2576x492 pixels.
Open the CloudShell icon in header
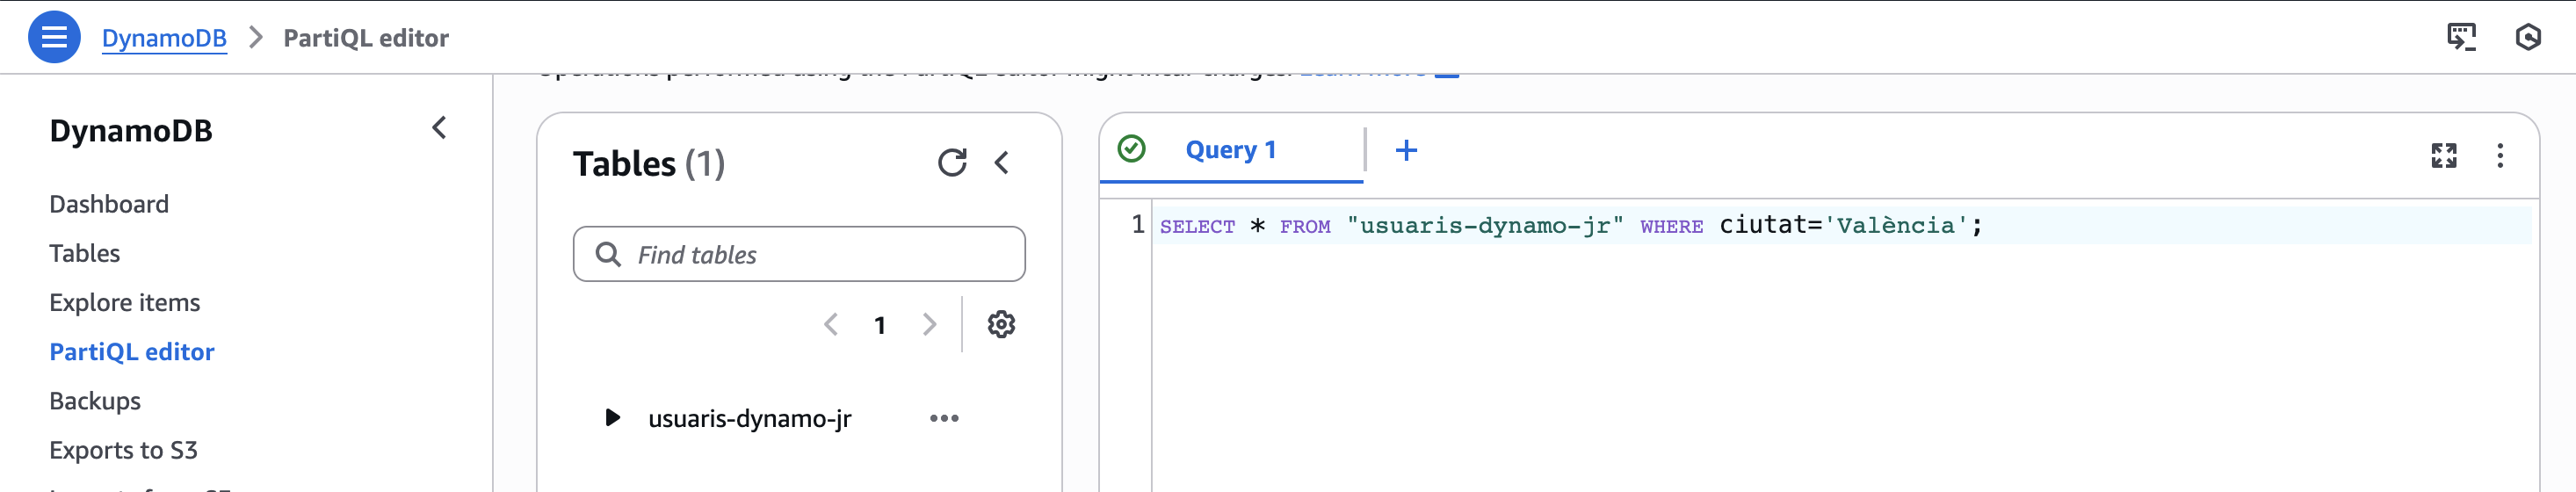2461,37
